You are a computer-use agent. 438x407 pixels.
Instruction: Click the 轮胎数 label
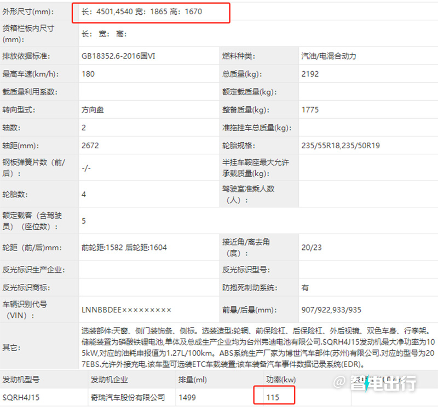pos(15,194)
